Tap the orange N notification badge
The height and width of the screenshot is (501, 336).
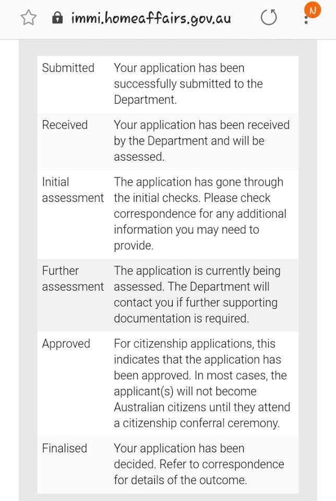click(313, 10)
